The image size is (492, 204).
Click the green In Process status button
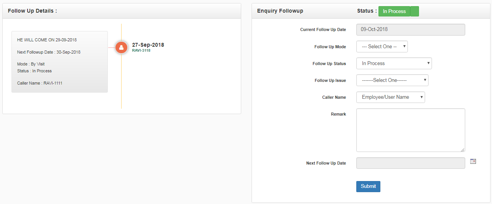pos(394,11)
